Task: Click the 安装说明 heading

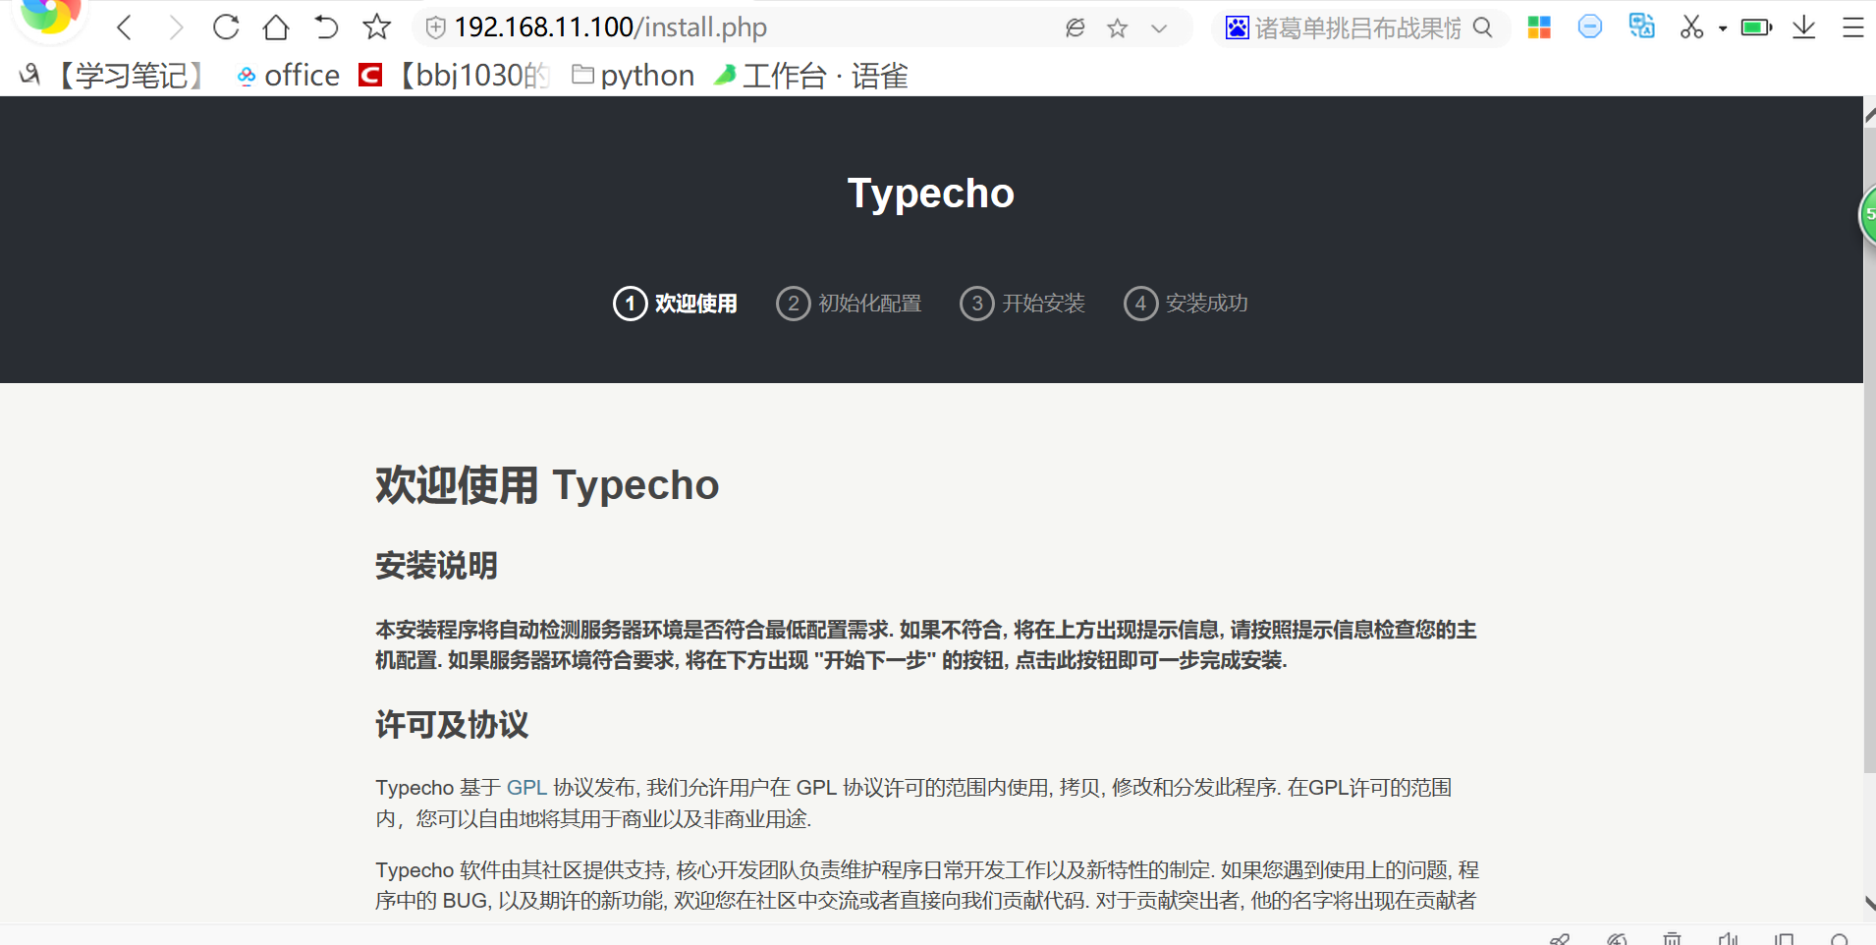Action: [437, 566]
